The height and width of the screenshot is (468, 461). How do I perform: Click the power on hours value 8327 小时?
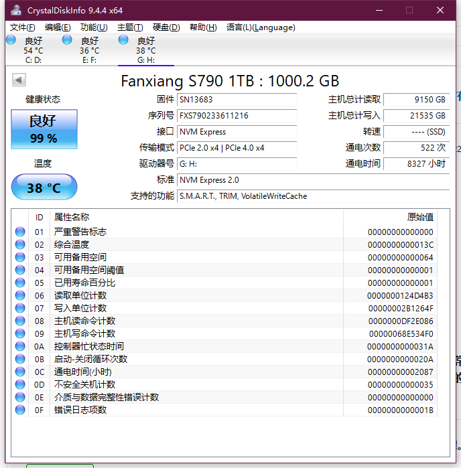(417, 164)
